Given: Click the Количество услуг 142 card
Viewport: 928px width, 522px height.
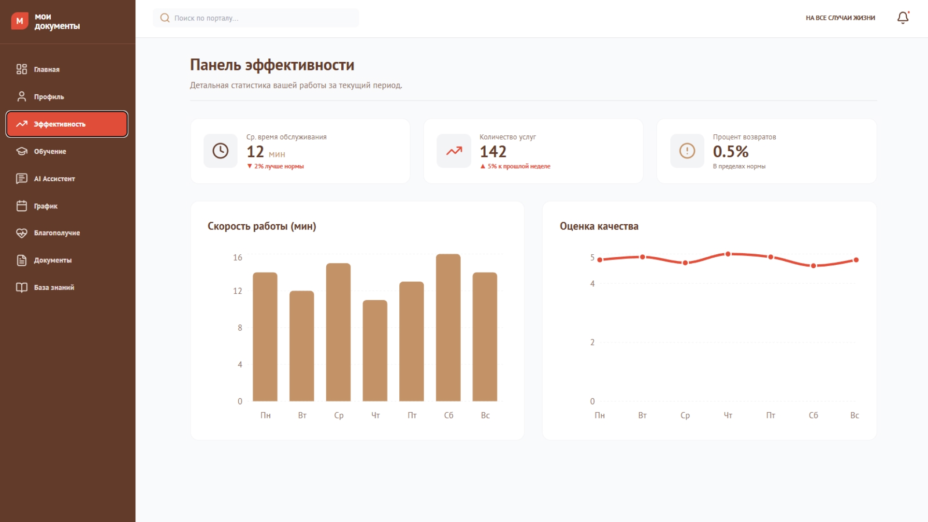Looking at the screenshot, I should pyautogui.click(x=533, y=151).
